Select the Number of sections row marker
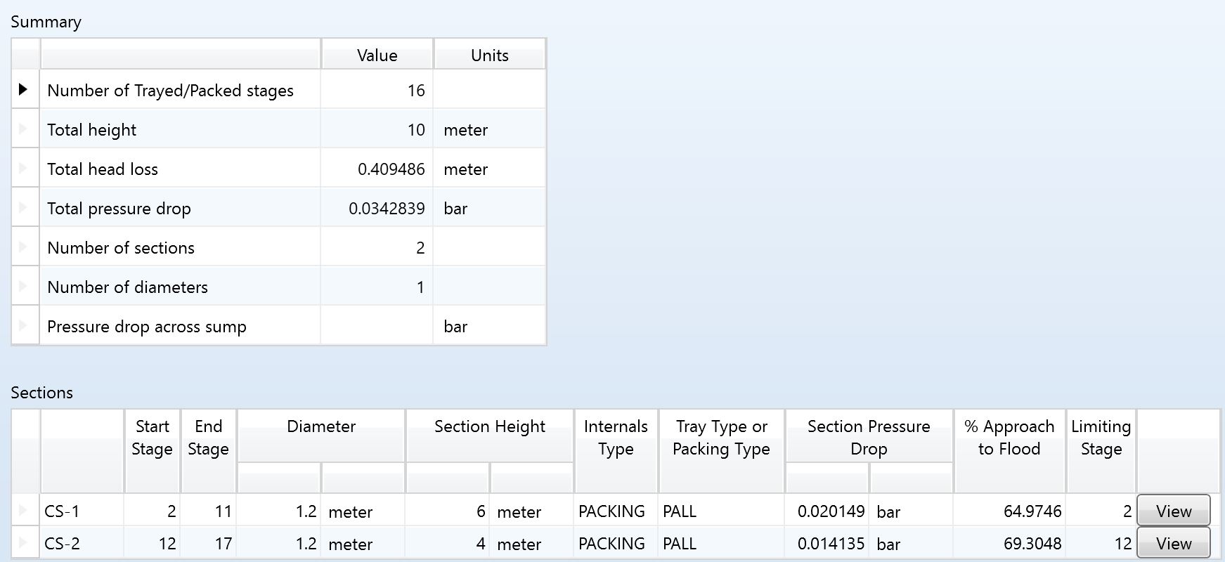The height and width of the screenshot is (562, 1225). pyautogui.click(x=24, y=247)
